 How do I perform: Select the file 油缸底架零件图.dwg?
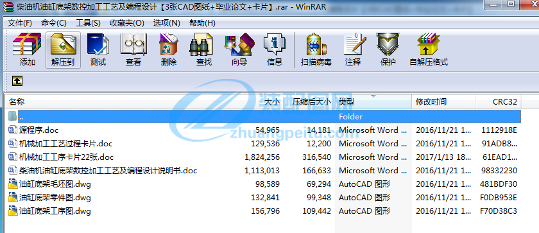pos(55,198)
